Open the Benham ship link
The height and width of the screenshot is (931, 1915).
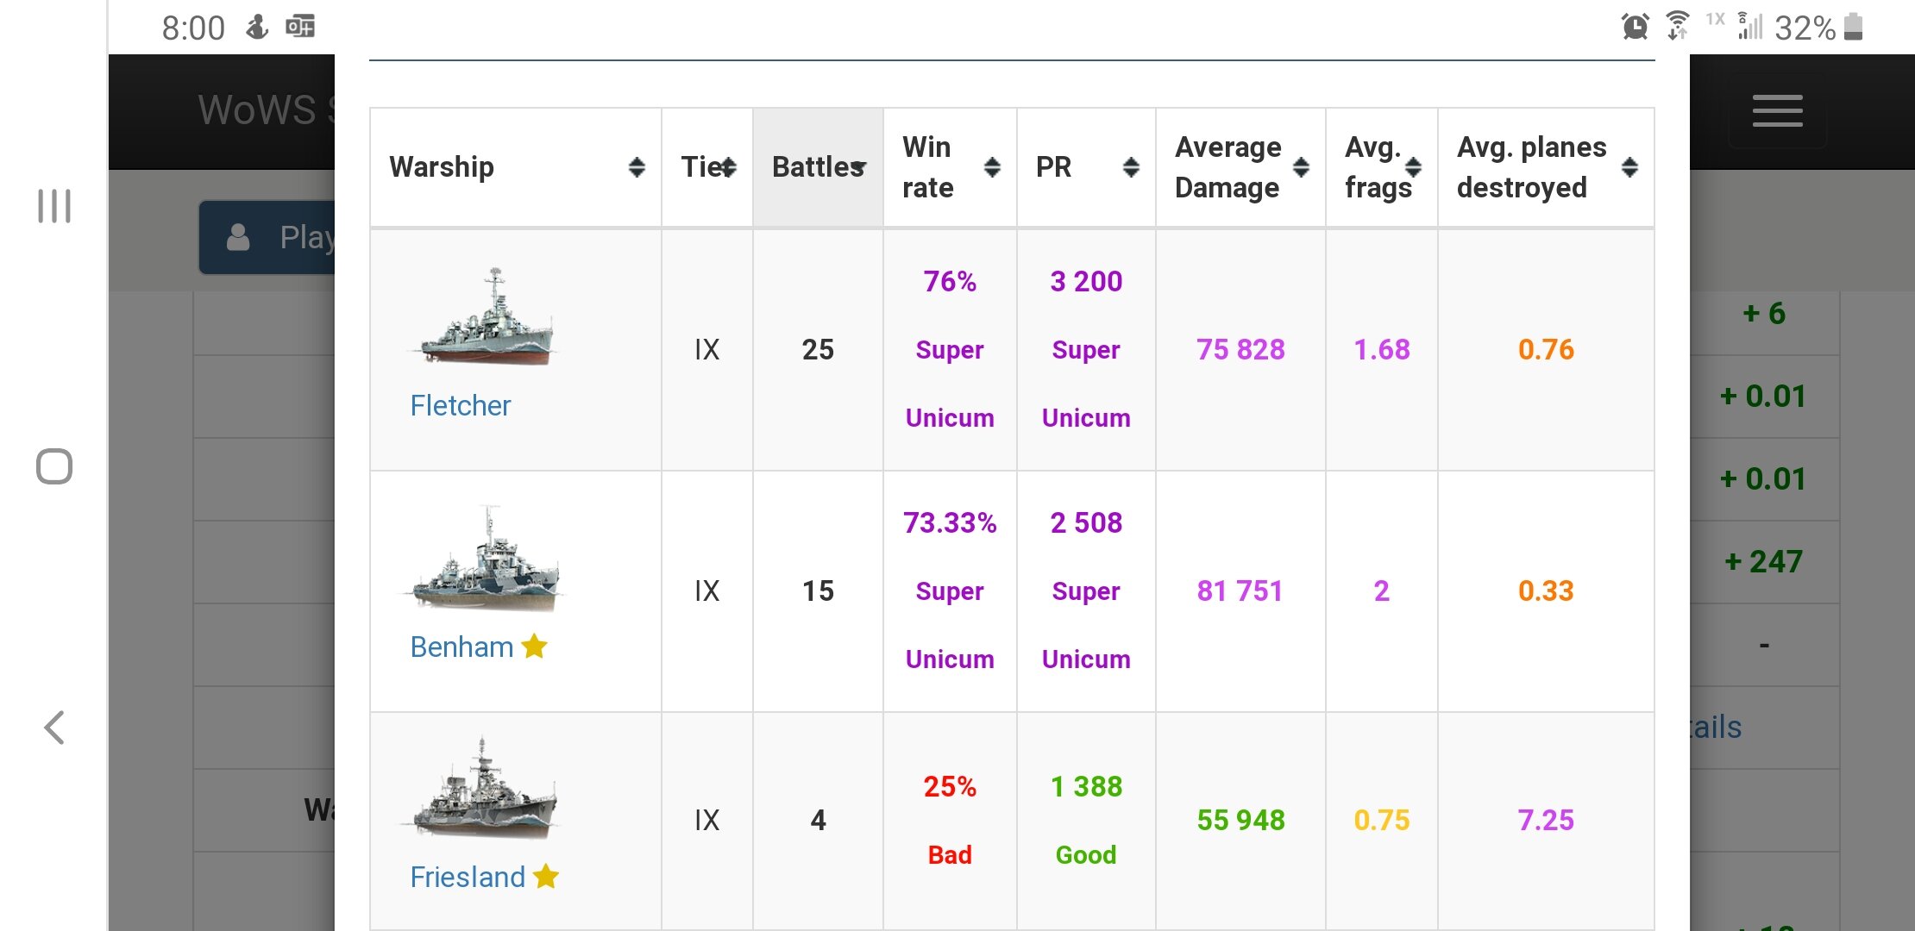coord(461,647)
